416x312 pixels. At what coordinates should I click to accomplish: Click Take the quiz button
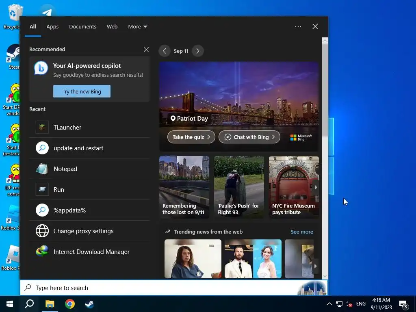pos(191,137)
